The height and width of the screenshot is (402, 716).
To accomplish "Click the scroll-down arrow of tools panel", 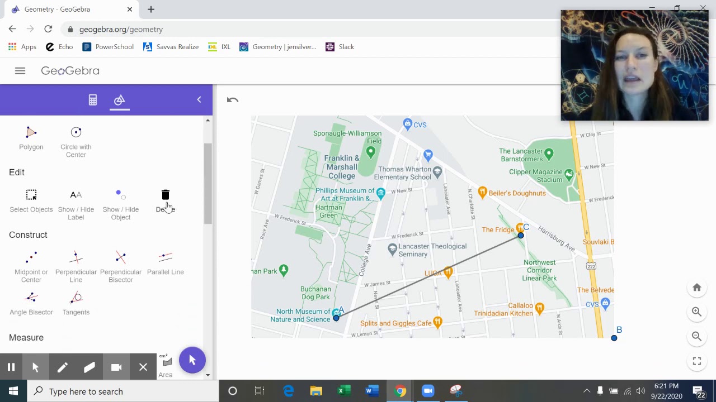I will click(208, 375).
